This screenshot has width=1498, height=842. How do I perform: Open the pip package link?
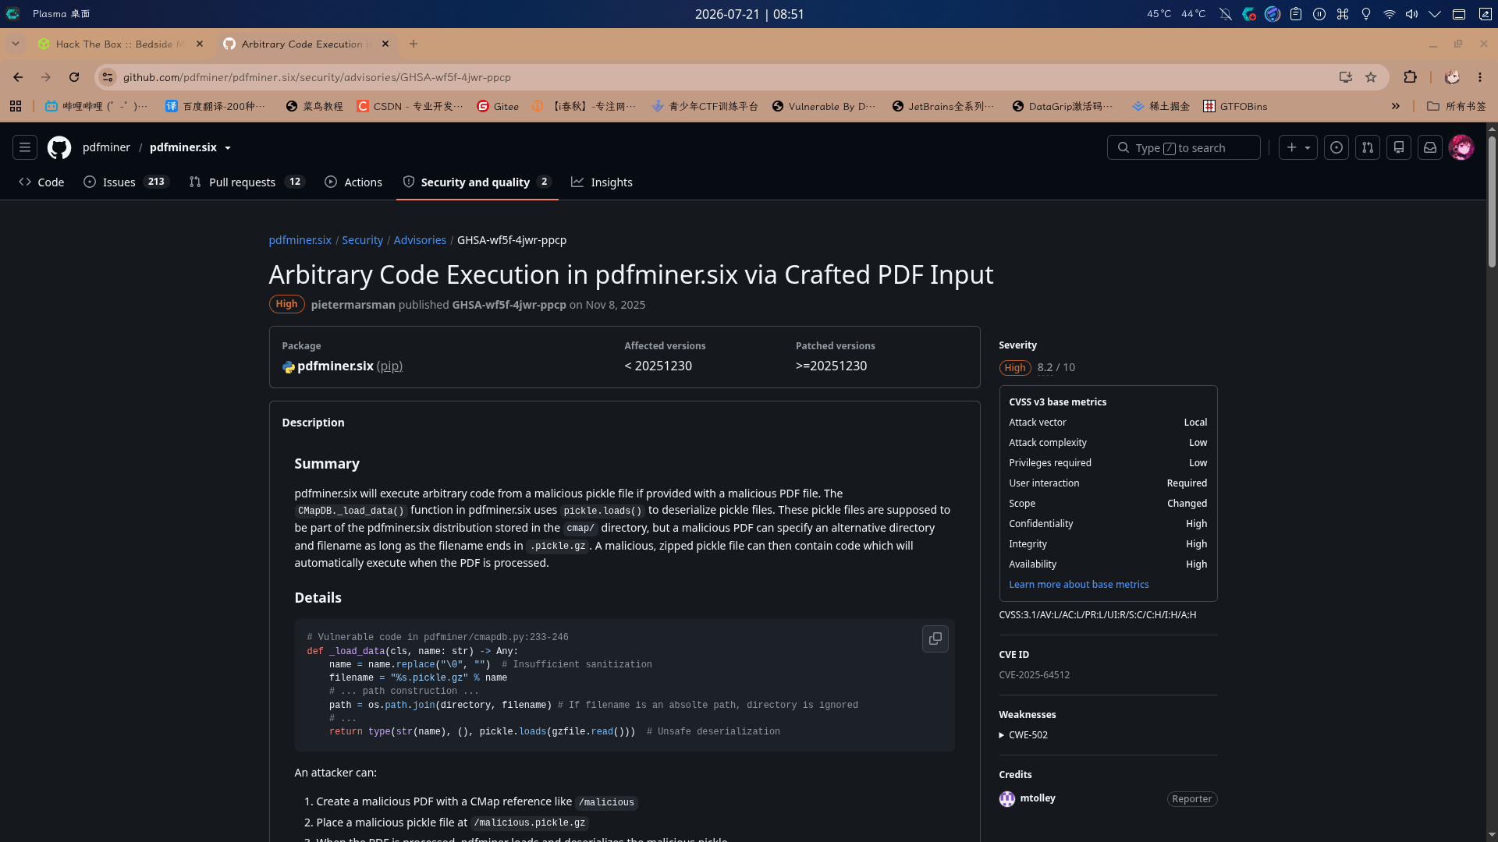click(389, 366)
